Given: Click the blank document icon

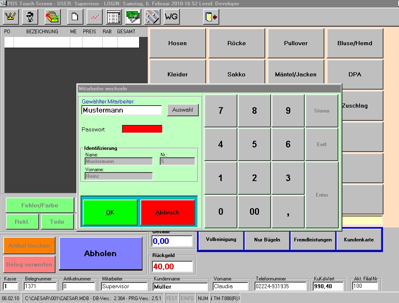Looking at the screenshot, I should (75, 17).
